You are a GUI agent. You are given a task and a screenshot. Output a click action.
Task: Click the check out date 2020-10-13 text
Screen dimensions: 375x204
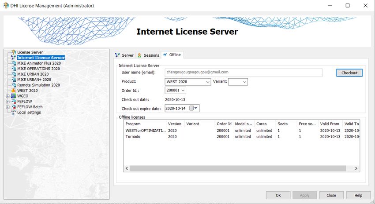tap(175, 100)
